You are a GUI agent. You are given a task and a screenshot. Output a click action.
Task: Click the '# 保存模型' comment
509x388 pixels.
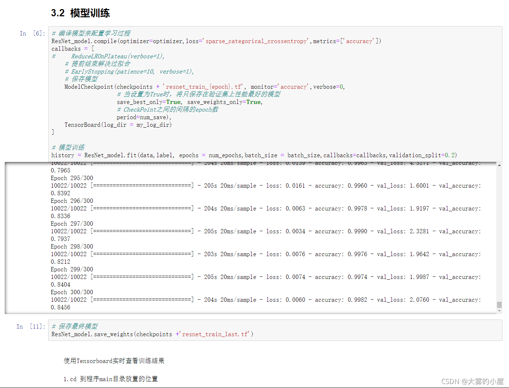pos(81,79)
